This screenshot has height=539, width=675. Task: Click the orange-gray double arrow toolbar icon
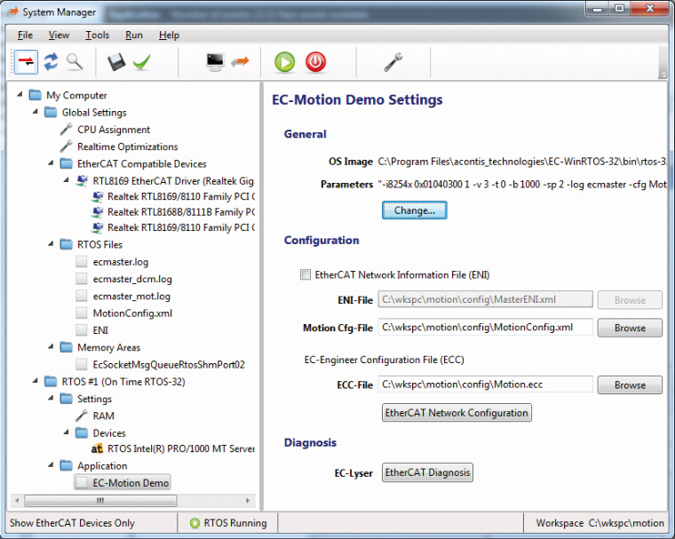pos(240,62)
